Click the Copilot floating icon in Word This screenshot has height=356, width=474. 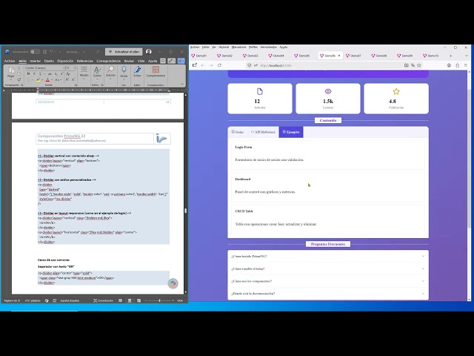point(173,283)
